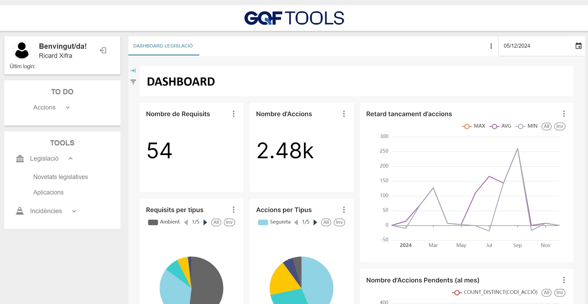Click All in Requisits per tipus legend
Screen dimensions: 588x304
(x=216, y=222)
